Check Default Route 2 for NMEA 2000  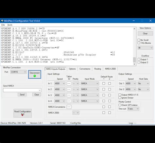pyautogui.click(x=110, y=112)
